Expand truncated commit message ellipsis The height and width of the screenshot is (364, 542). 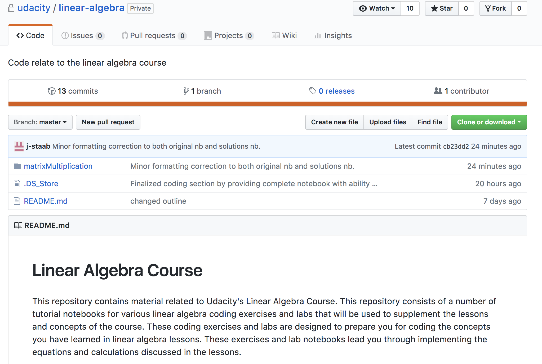coord(375,184)
